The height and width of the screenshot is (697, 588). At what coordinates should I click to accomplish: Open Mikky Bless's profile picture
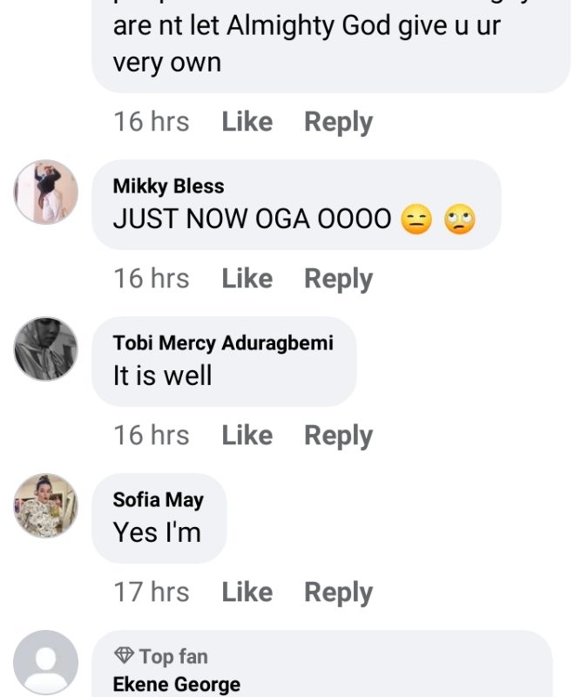[x=46, y=193]
